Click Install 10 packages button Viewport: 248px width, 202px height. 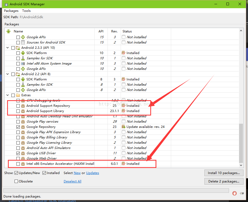(x=224, y=173)
